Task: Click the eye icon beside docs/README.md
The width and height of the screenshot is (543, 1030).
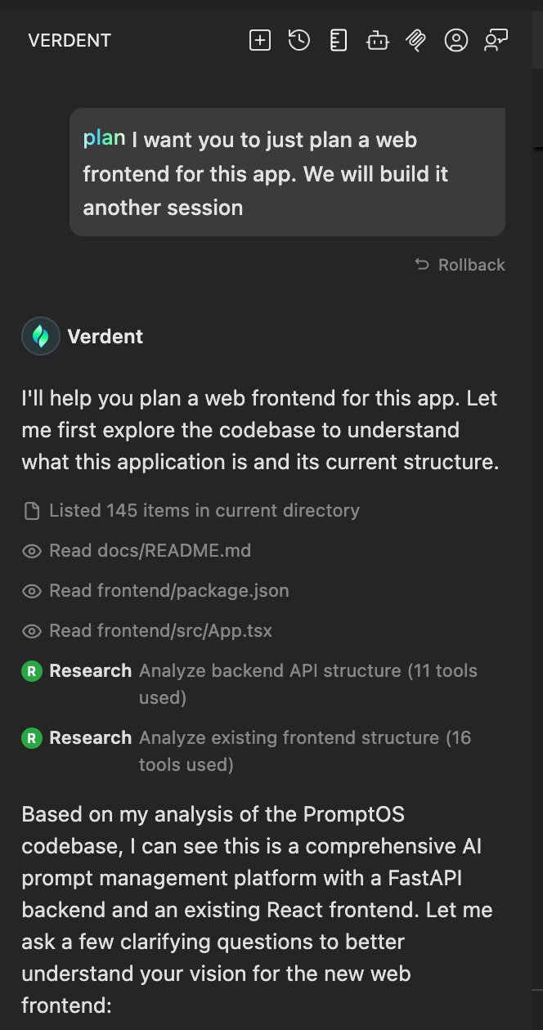Action: (x=32, y=551)
